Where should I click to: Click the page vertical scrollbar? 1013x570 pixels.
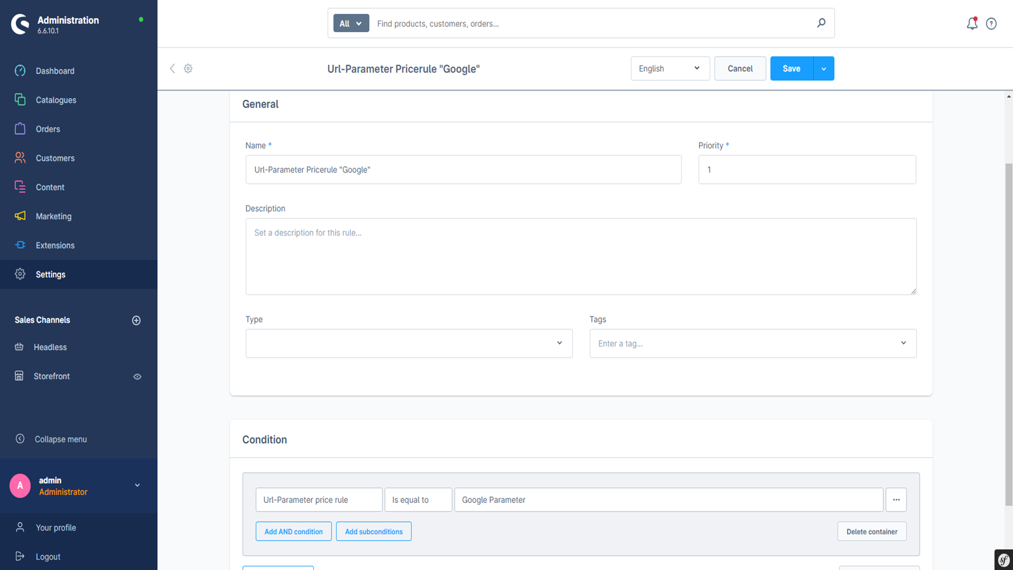tap(1009, 335)
